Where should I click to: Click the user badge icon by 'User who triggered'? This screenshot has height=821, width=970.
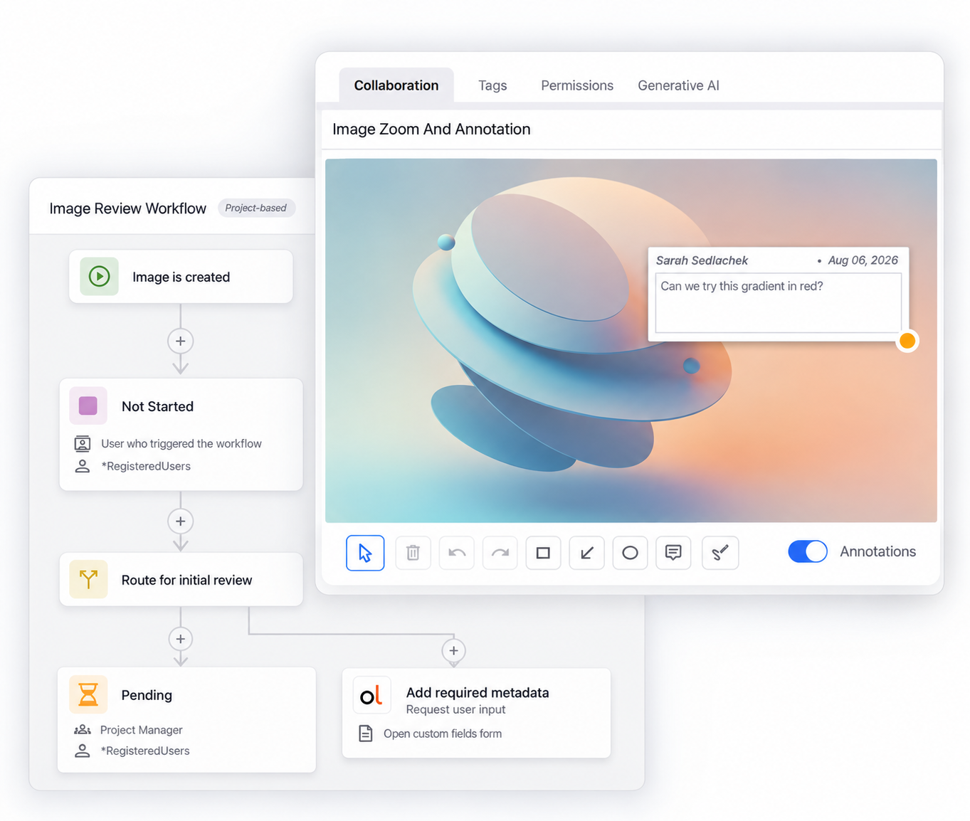tap(83, 444)
